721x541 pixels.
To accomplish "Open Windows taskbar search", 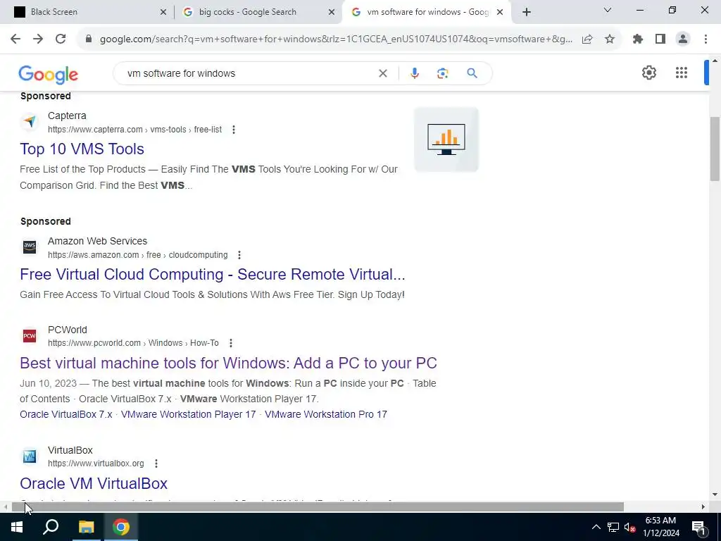I will point(51,527).
